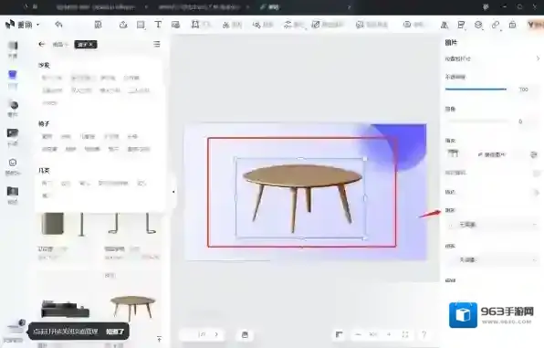Viewport: 544px width, 348px height.
Task: Select the Text tool (T icon)
Action: [158, 25]
